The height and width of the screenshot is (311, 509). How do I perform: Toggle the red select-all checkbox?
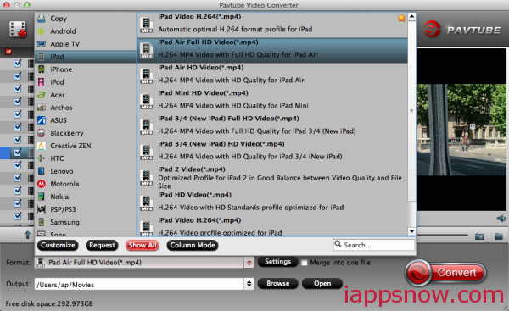coord(8,52)
